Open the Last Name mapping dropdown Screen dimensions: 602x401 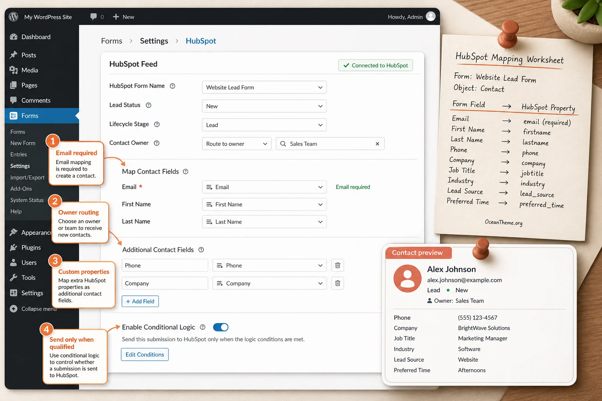(264, 222)
